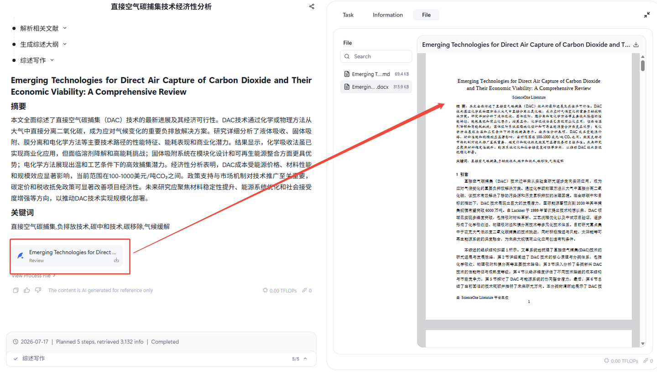The width and height of the screenshot is (657, 374).
Task: Download the review file from its card
Action: (x=116, y=260)
